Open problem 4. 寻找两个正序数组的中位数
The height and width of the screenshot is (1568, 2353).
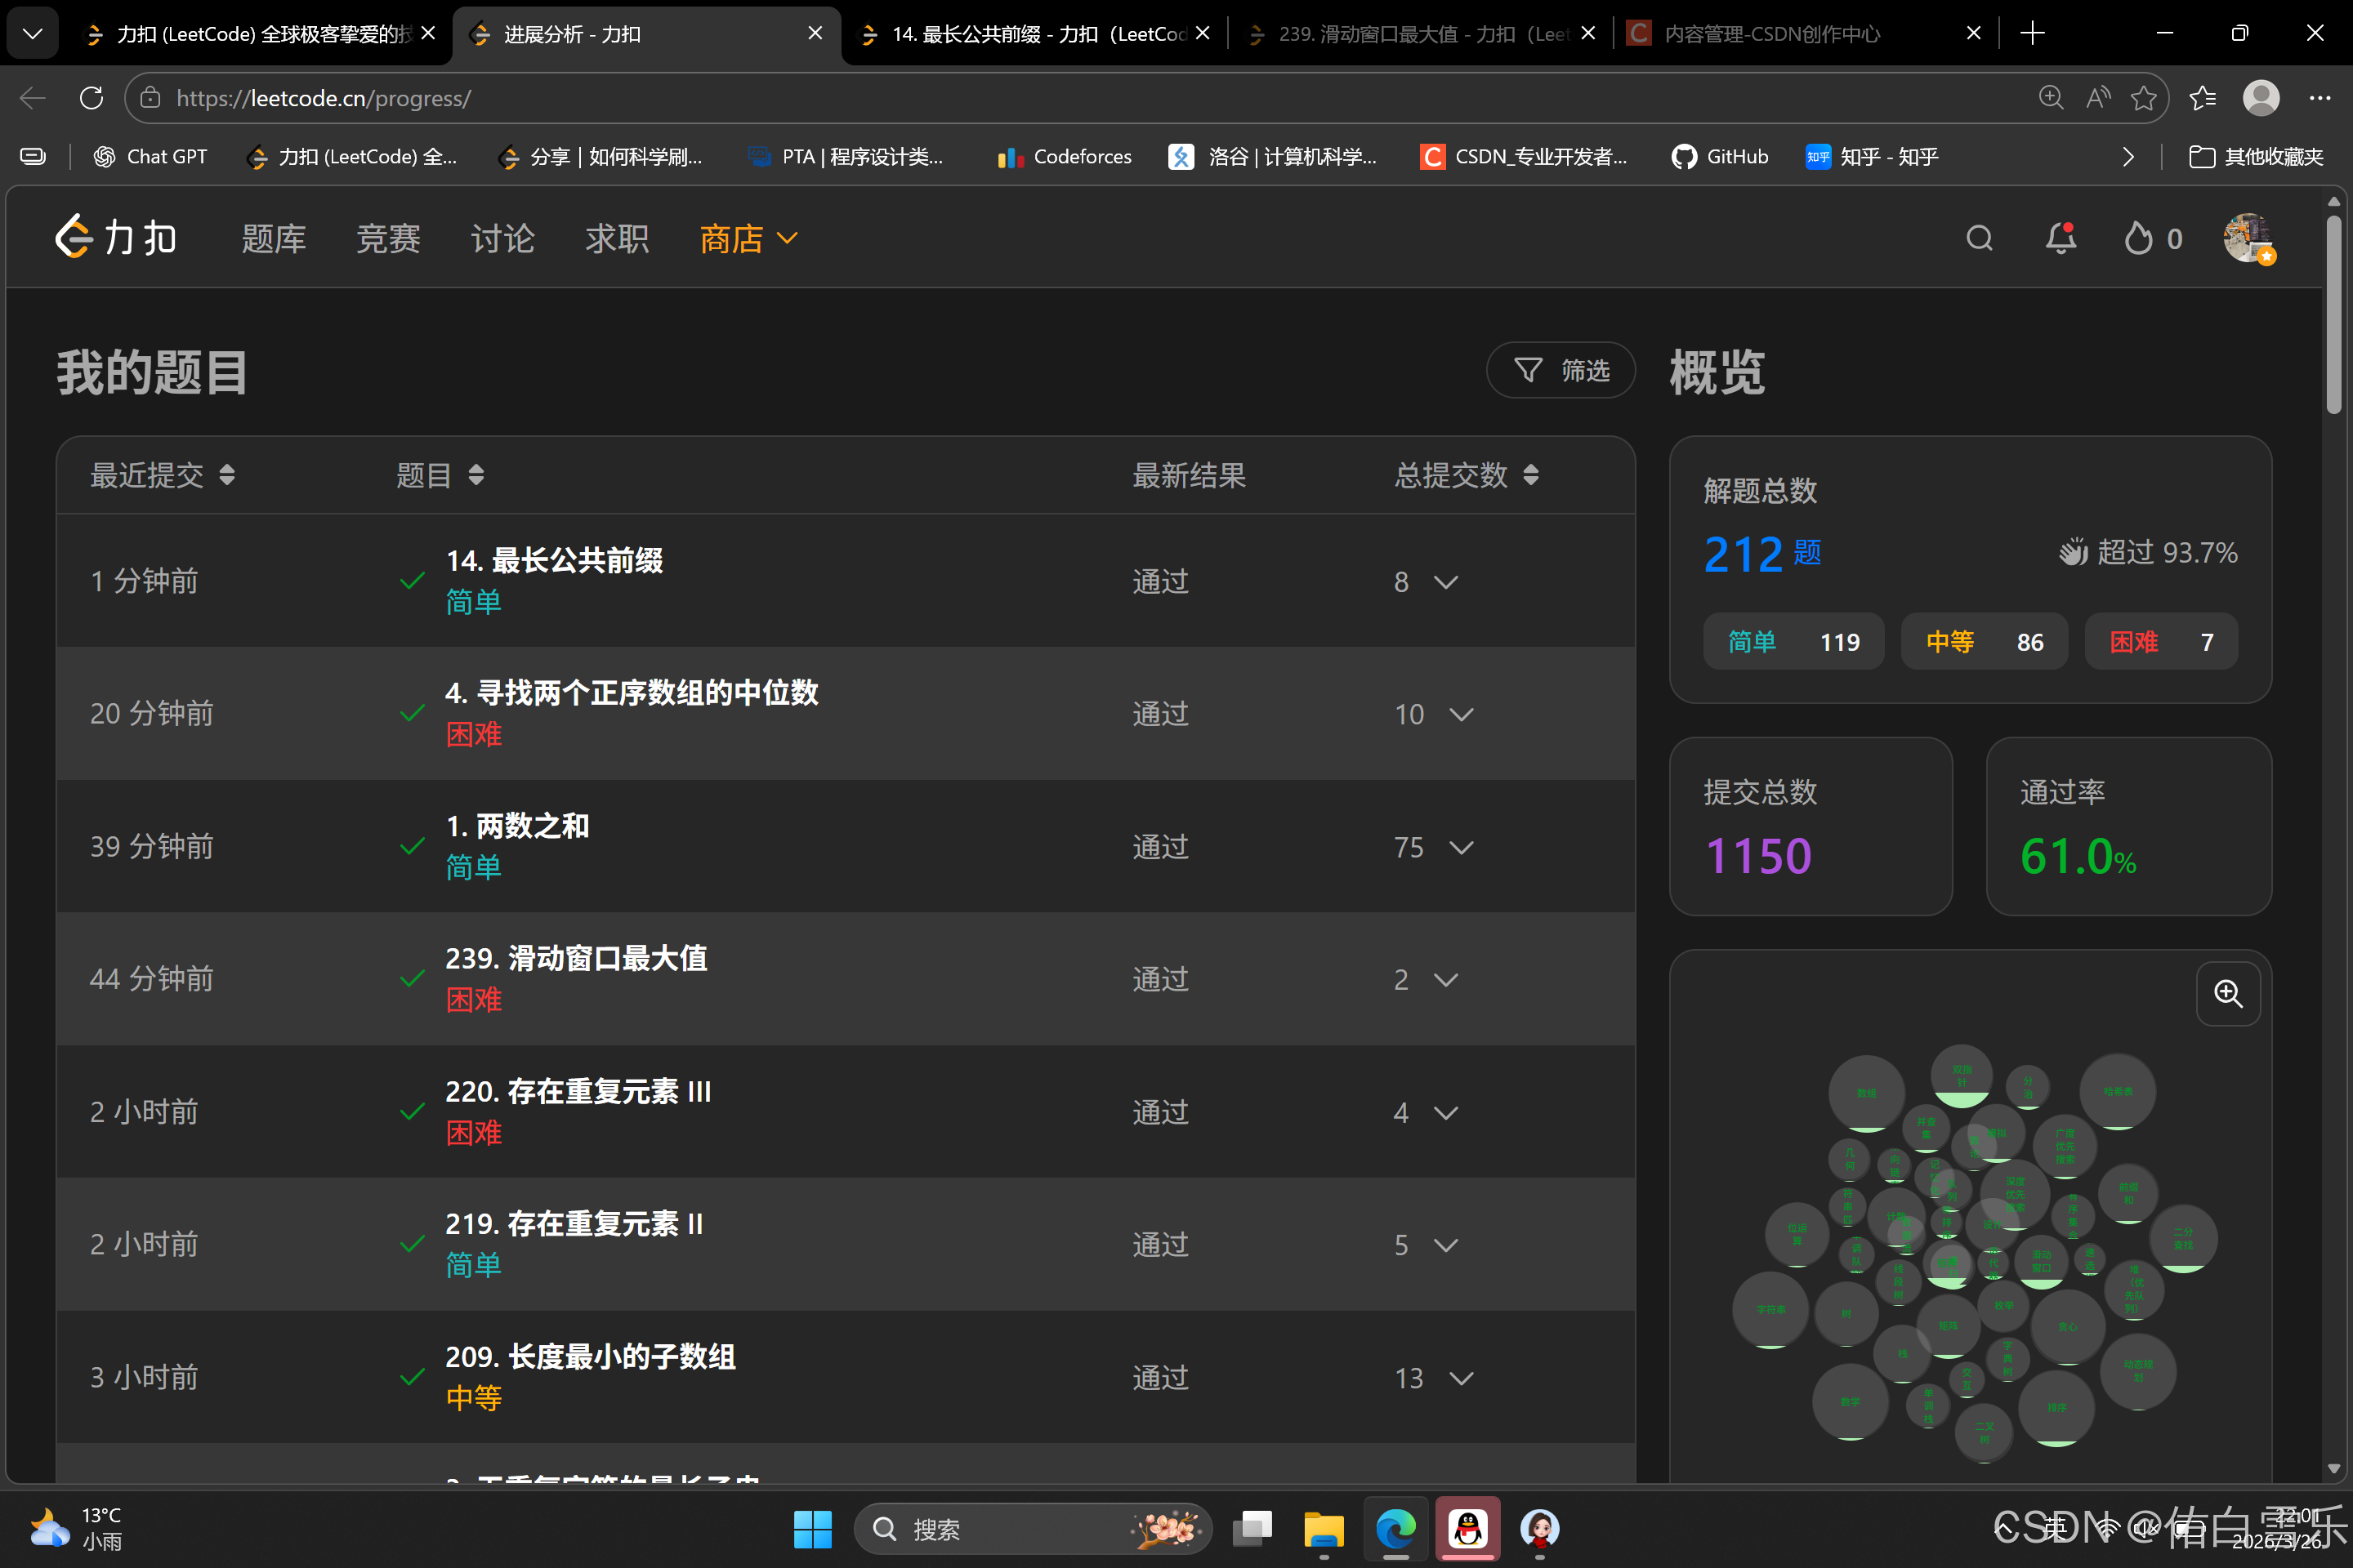pyautogui.click(x=632, y=692)
